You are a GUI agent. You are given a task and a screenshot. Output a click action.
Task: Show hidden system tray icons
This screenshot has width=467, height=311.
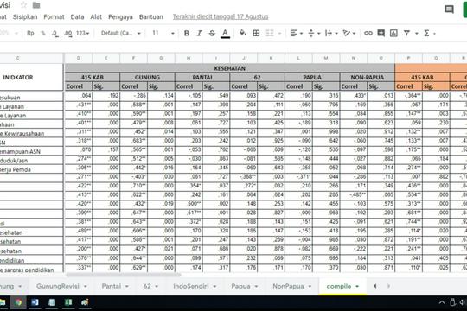442,302
